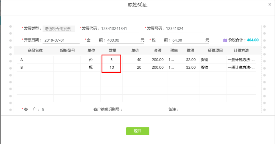Click 一般计税方法 cell in row B

point(241,67)
